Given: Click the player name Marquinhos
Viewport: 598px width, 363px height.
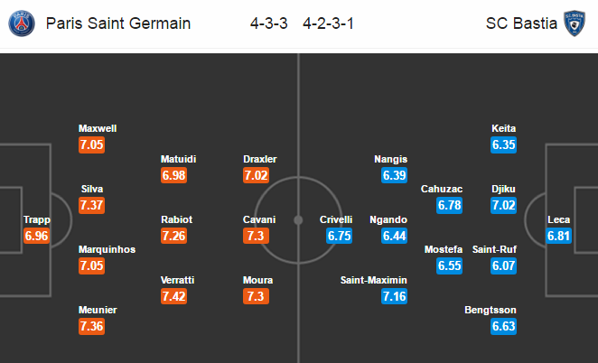Looking at the screenshot, I should (x=107, y=249).
